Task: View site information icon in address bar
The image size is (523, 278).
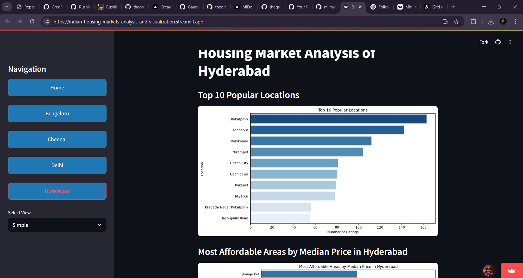Action: [47, 22]
